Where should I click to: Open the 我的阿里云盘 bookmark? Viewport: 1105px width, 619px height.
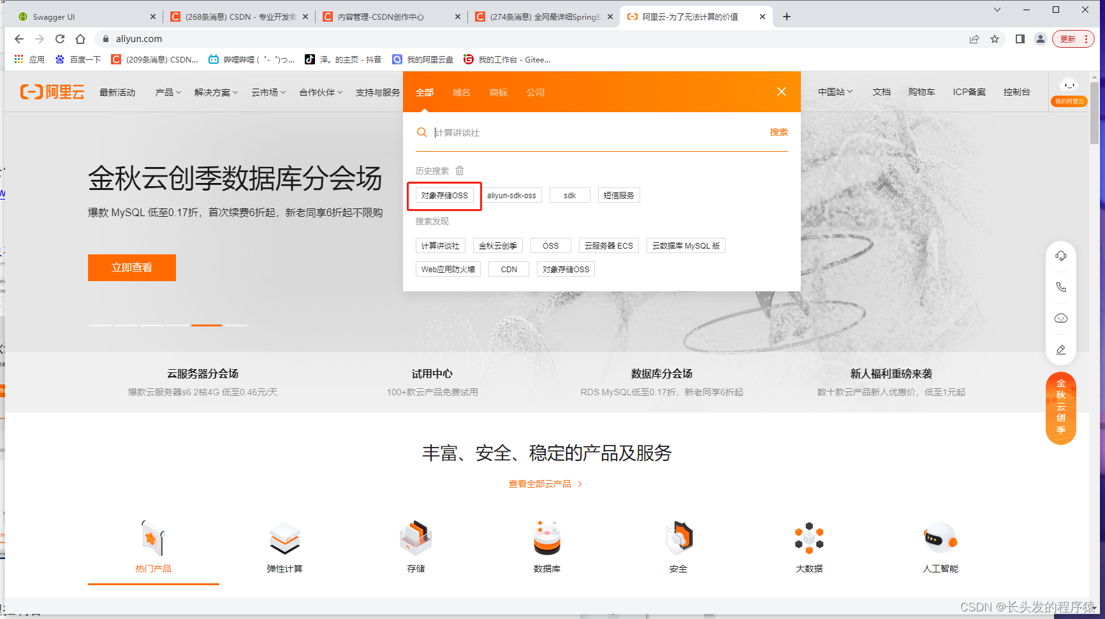pos(423,59)
